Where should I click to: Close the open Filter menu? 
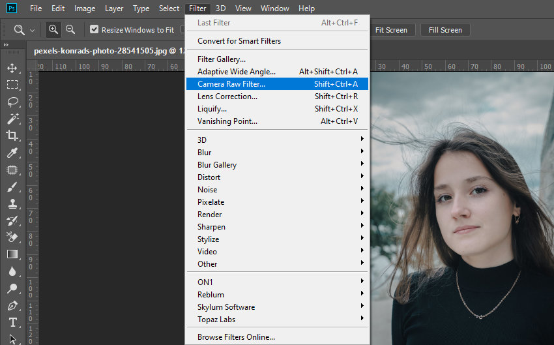coord(197,8)
